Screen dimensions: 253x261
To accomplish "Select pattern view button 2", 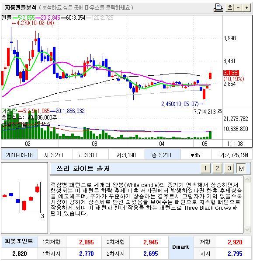I will tap(218, 168).
